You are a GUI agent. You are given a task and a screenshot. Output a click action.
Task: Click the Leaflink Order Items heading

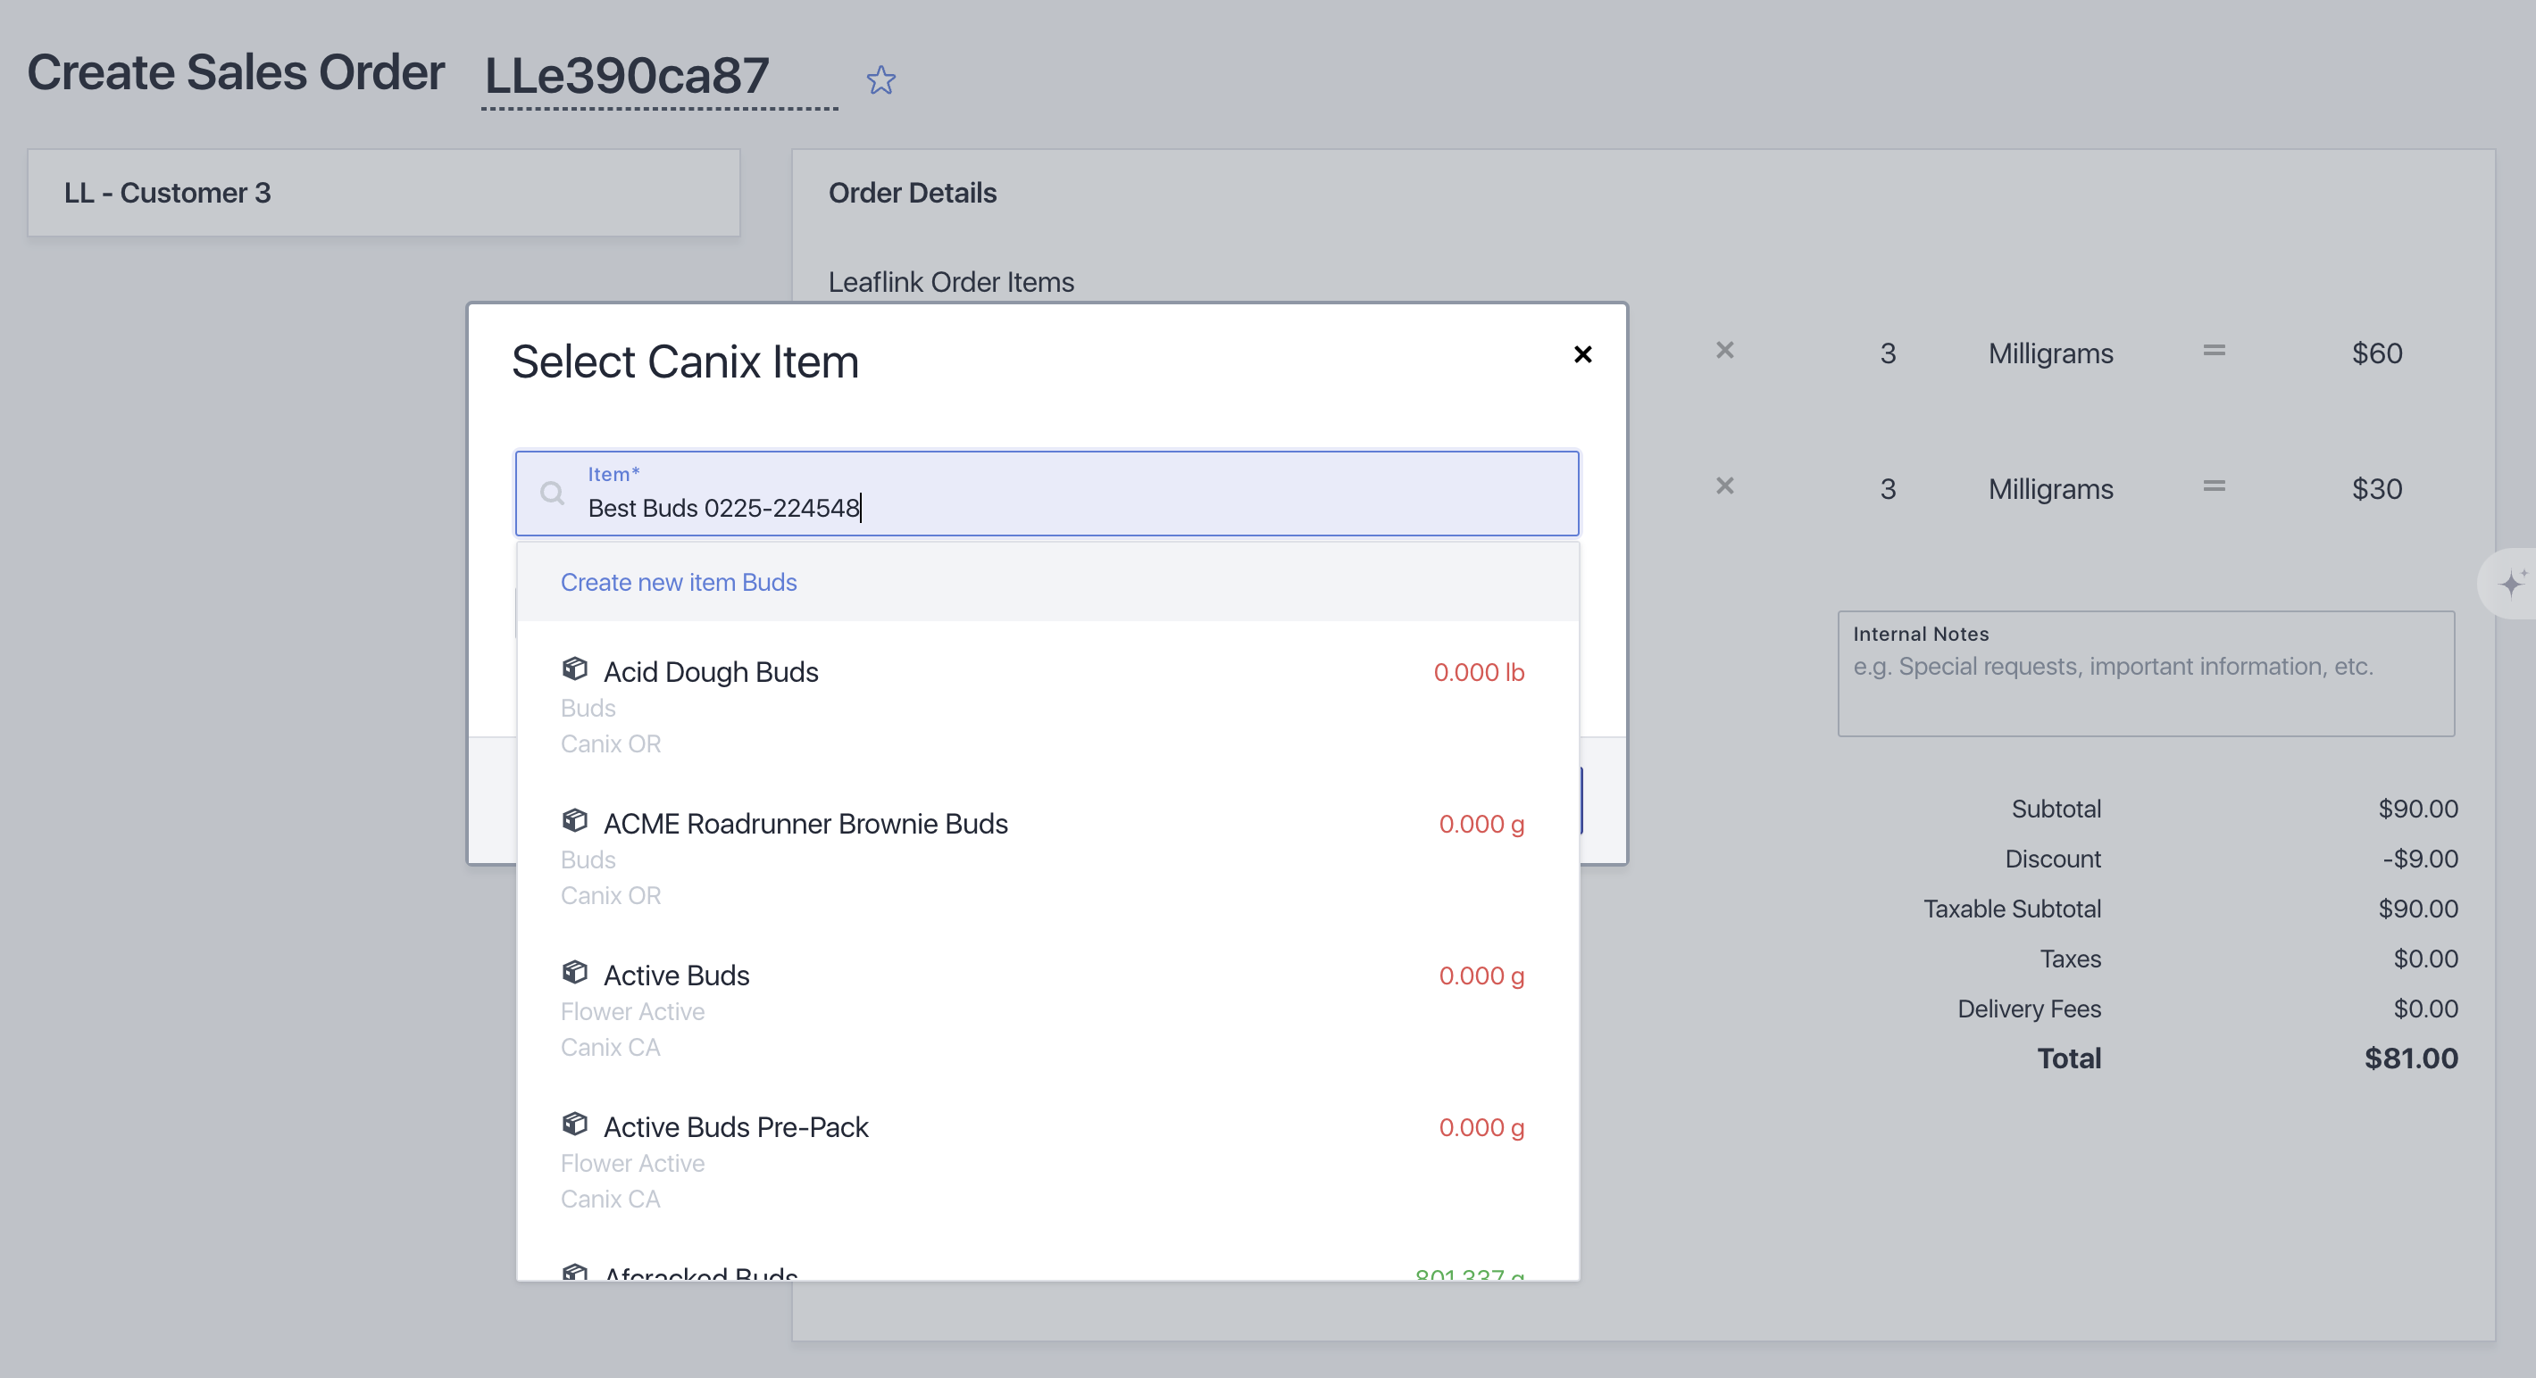[x=951, y=283]
